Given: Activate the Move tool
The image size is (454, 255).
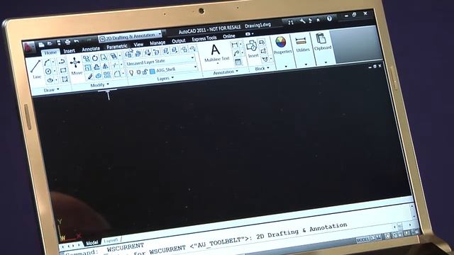Looking at the screenshot, I should (75, 66).
